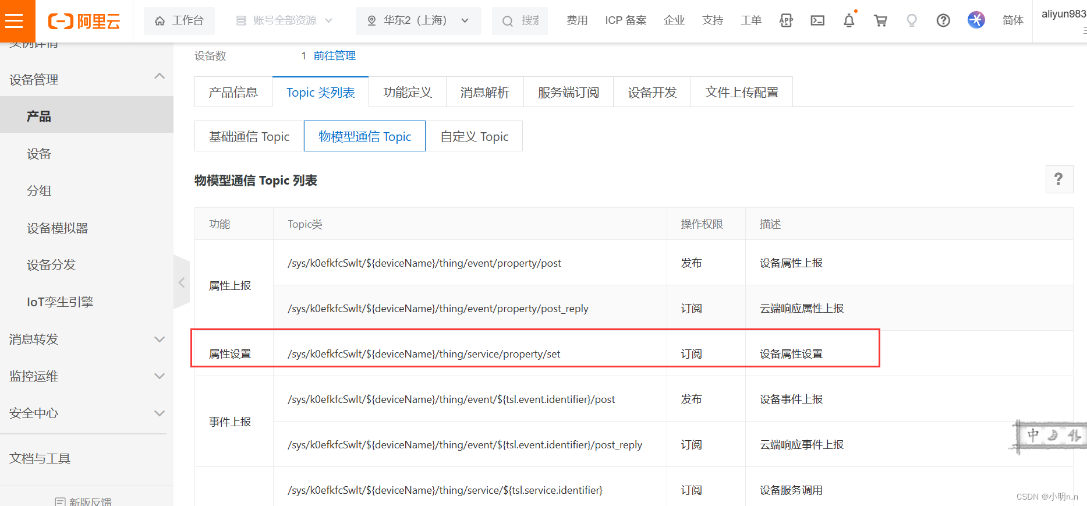Screen dimensions: 1087x506
Task: Open the 企业 menu
Action: coord(674,20)
